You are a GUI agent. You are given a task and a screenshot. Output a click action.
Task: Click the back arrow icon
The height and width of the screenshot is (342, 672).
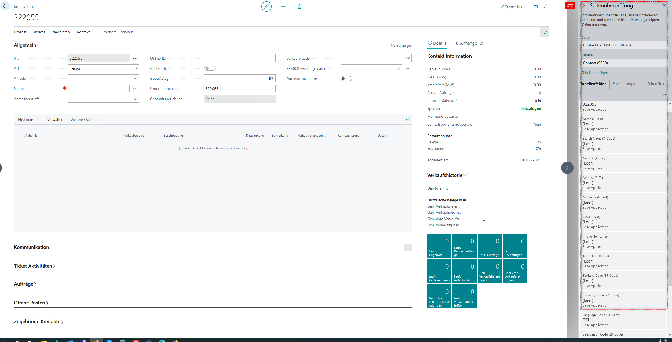point(5,6)
